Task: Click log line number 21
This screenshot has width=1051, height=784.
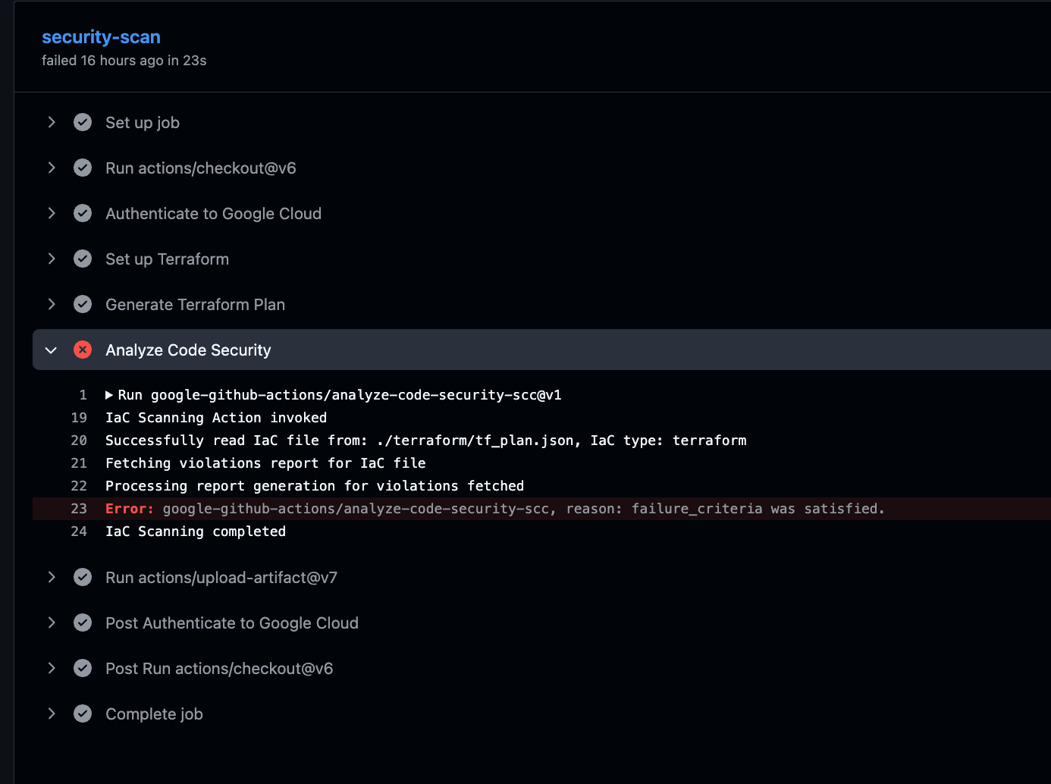Action: 79,463
